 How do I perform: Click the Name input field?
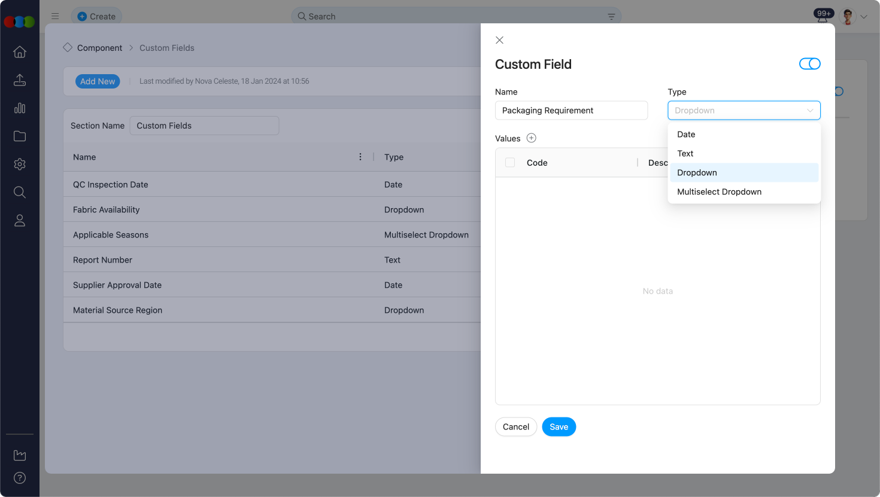571,111
